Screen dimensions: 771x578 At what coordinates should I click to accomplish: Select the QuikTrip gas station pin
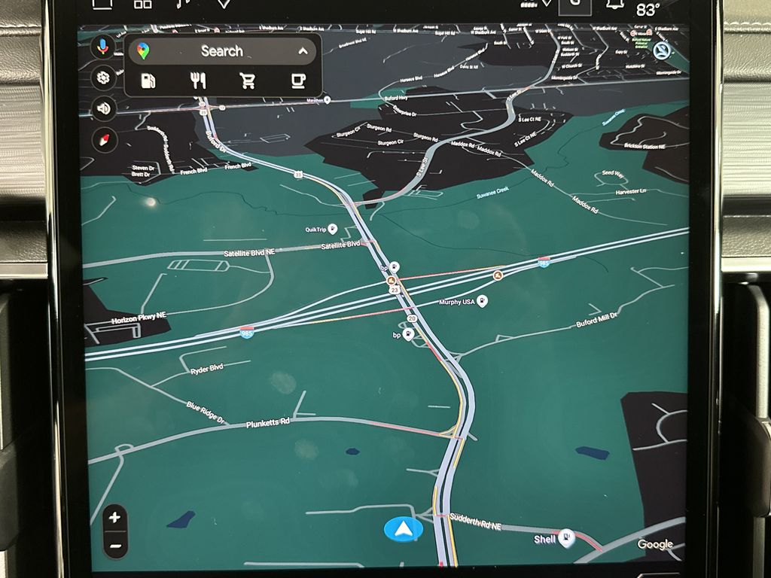tap(333, 229)
